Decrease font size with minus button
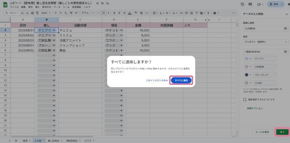The height and width of the screenshot is (143, 290). 99,13
